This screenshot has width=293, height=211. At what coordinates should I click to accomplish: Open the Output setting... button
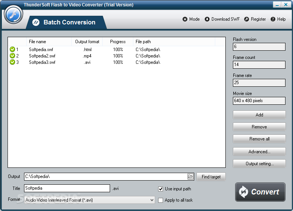259,164
